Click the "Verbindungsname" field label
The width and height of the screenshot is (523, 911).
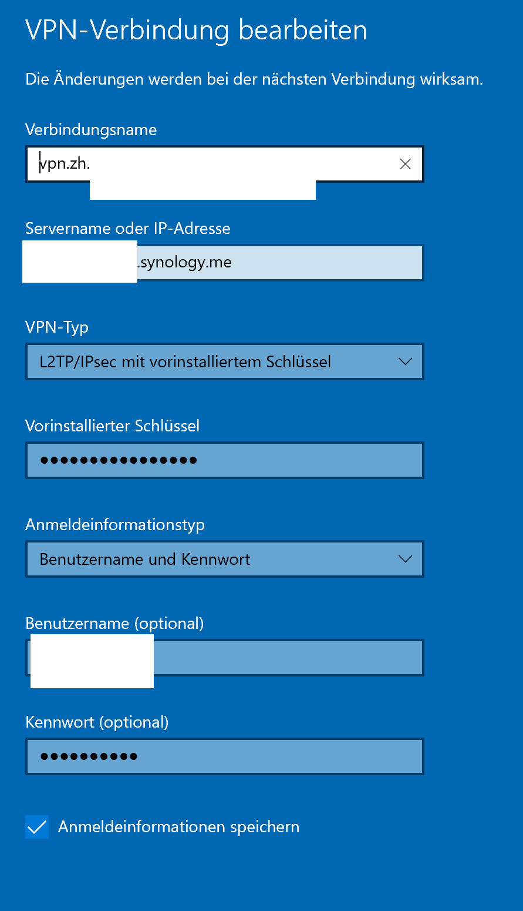(91, 129)
